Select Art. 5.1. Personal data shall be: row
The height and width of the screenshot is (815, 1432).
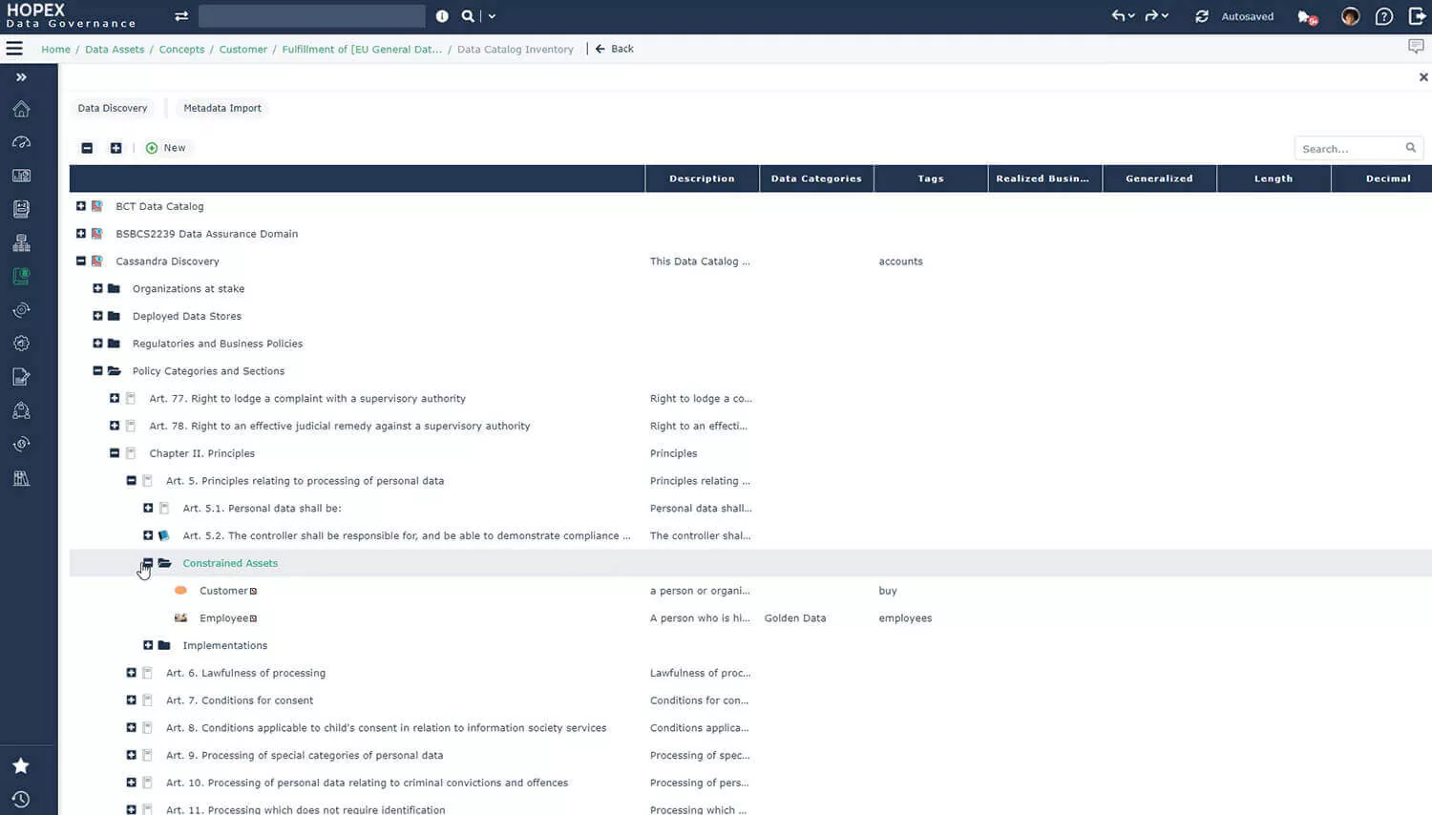(750, 509)
